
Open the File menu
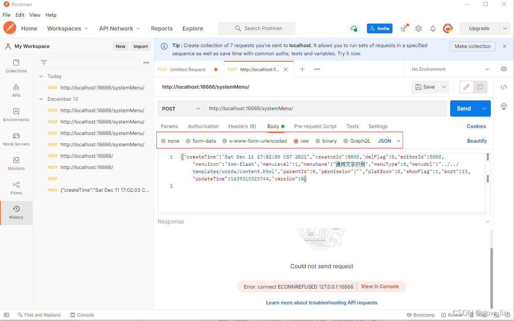pyautogui.click(x=7, y=15)
